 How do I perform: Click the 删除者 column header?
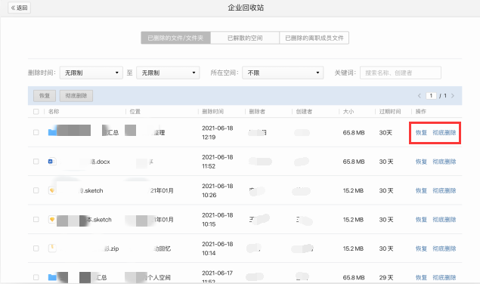(x=257, y=111)
